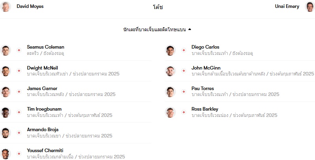Image resolution: width=315 pixels, height=160 pixels.
Task: Click the injury icon next to Tim Iroegbunam
Action: click(x=19, y=112)
